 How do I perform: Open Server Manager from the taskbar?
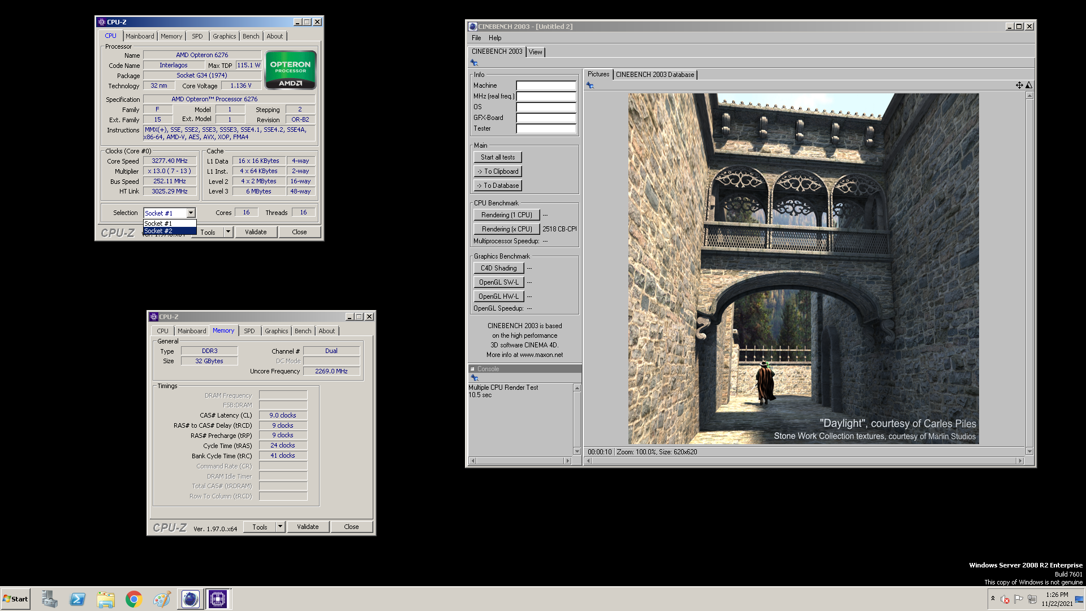pyautogui.click(x=50, y=599)
